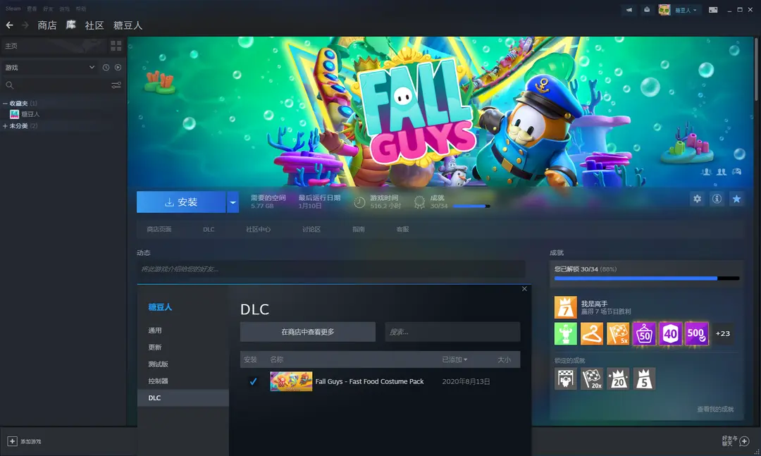Screen dimensions: 761x456
Task: Open the inbox envelope icon
Action: [647, 10]
